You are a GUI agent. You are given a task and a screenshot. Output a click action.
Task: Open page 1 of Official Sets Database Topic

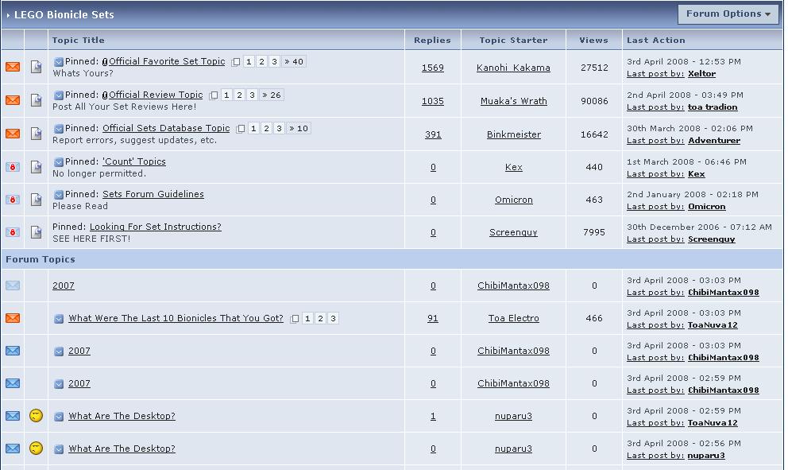[x=253, y=128]
